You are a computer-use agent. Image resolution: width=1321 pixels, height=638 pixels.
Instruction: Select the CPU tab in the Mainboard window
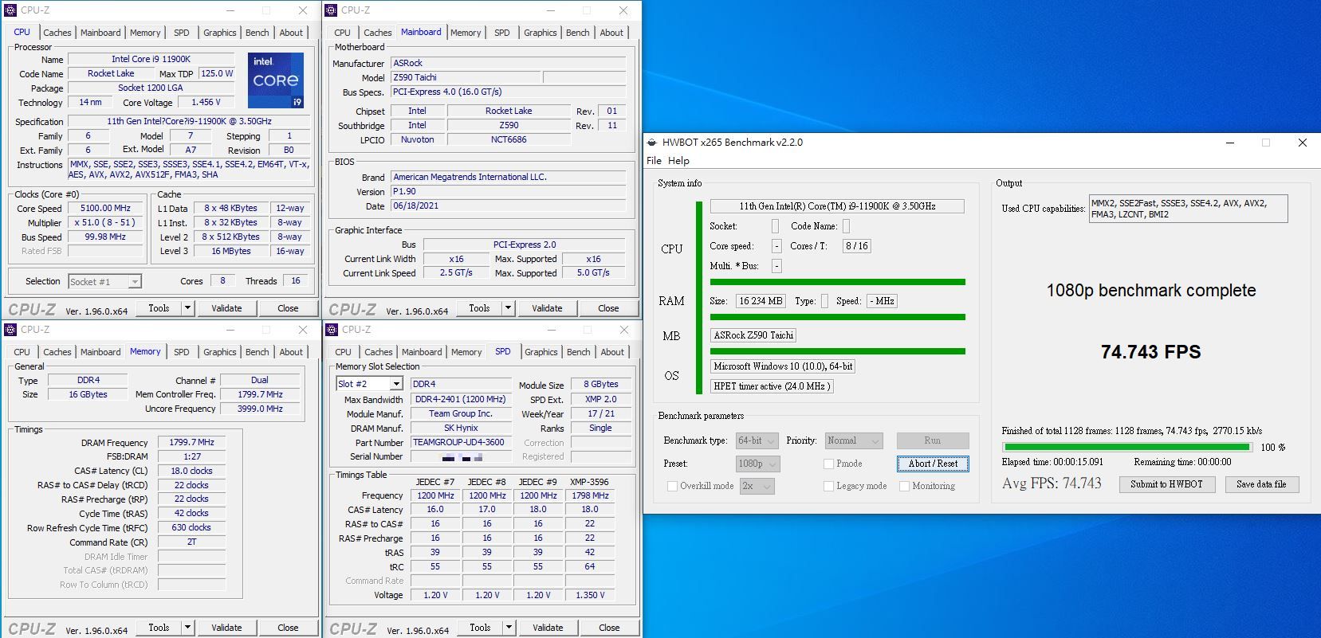tap(342, 33)
